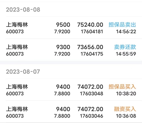The height and width of the screenshot is (123, 142).
Task: Select the 2023-08-07 date header
Action: pos(23,72)
